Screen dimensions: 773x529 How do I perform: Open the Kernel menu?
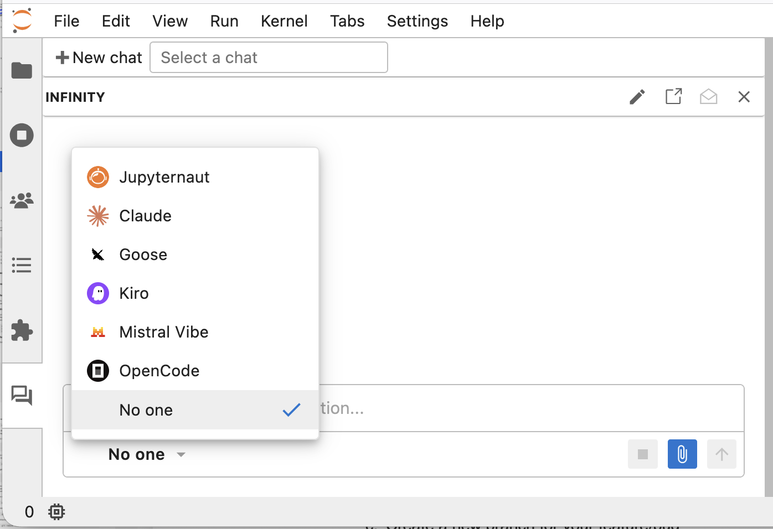pos(284,21)
